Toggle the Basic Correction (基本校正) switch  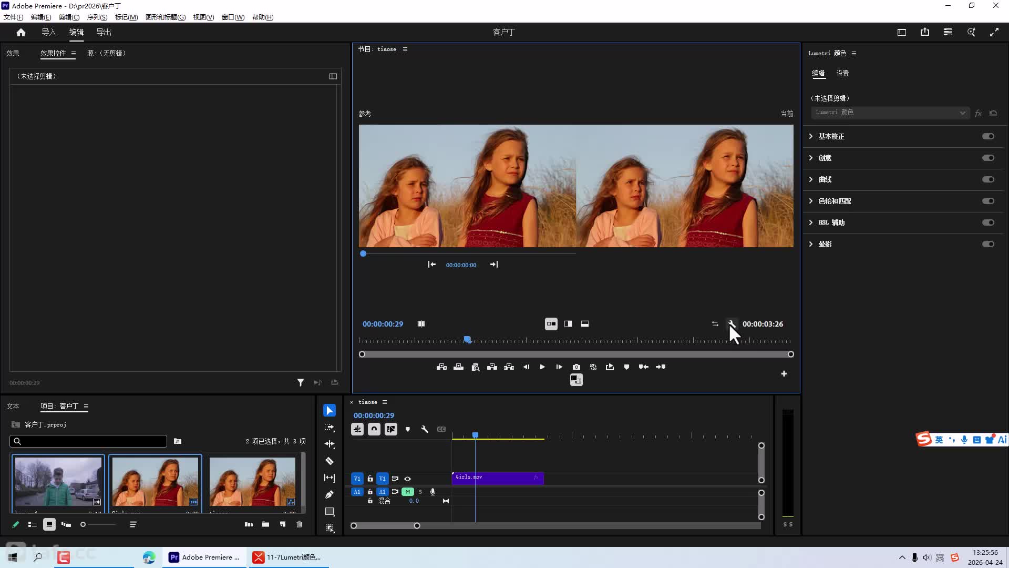pyautogui.click(x=988, y=136)
